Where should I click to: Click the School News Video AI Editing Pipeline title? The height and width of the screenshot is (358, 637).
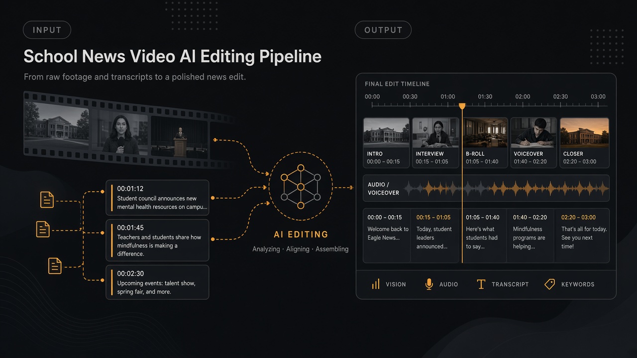click(172, 56)
